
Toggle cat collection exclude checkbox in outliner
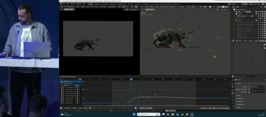pos(256,12)
